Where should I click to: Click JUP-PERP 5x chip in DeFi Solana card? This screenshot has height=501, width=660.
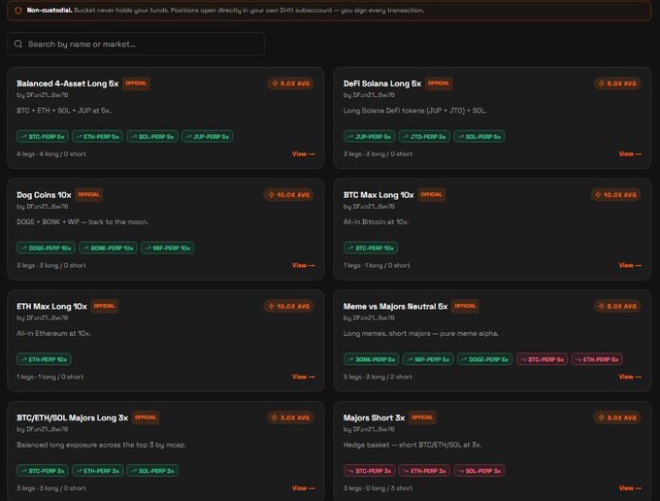pyautogui.click(x=369, y=136)
